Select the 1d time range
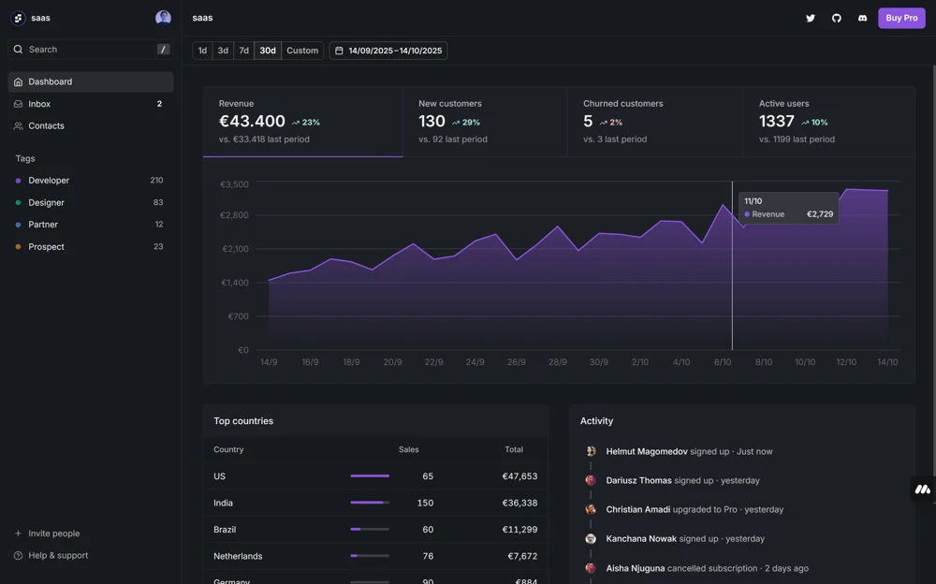This screenshot has width=936, height=584. pos(202,51)
